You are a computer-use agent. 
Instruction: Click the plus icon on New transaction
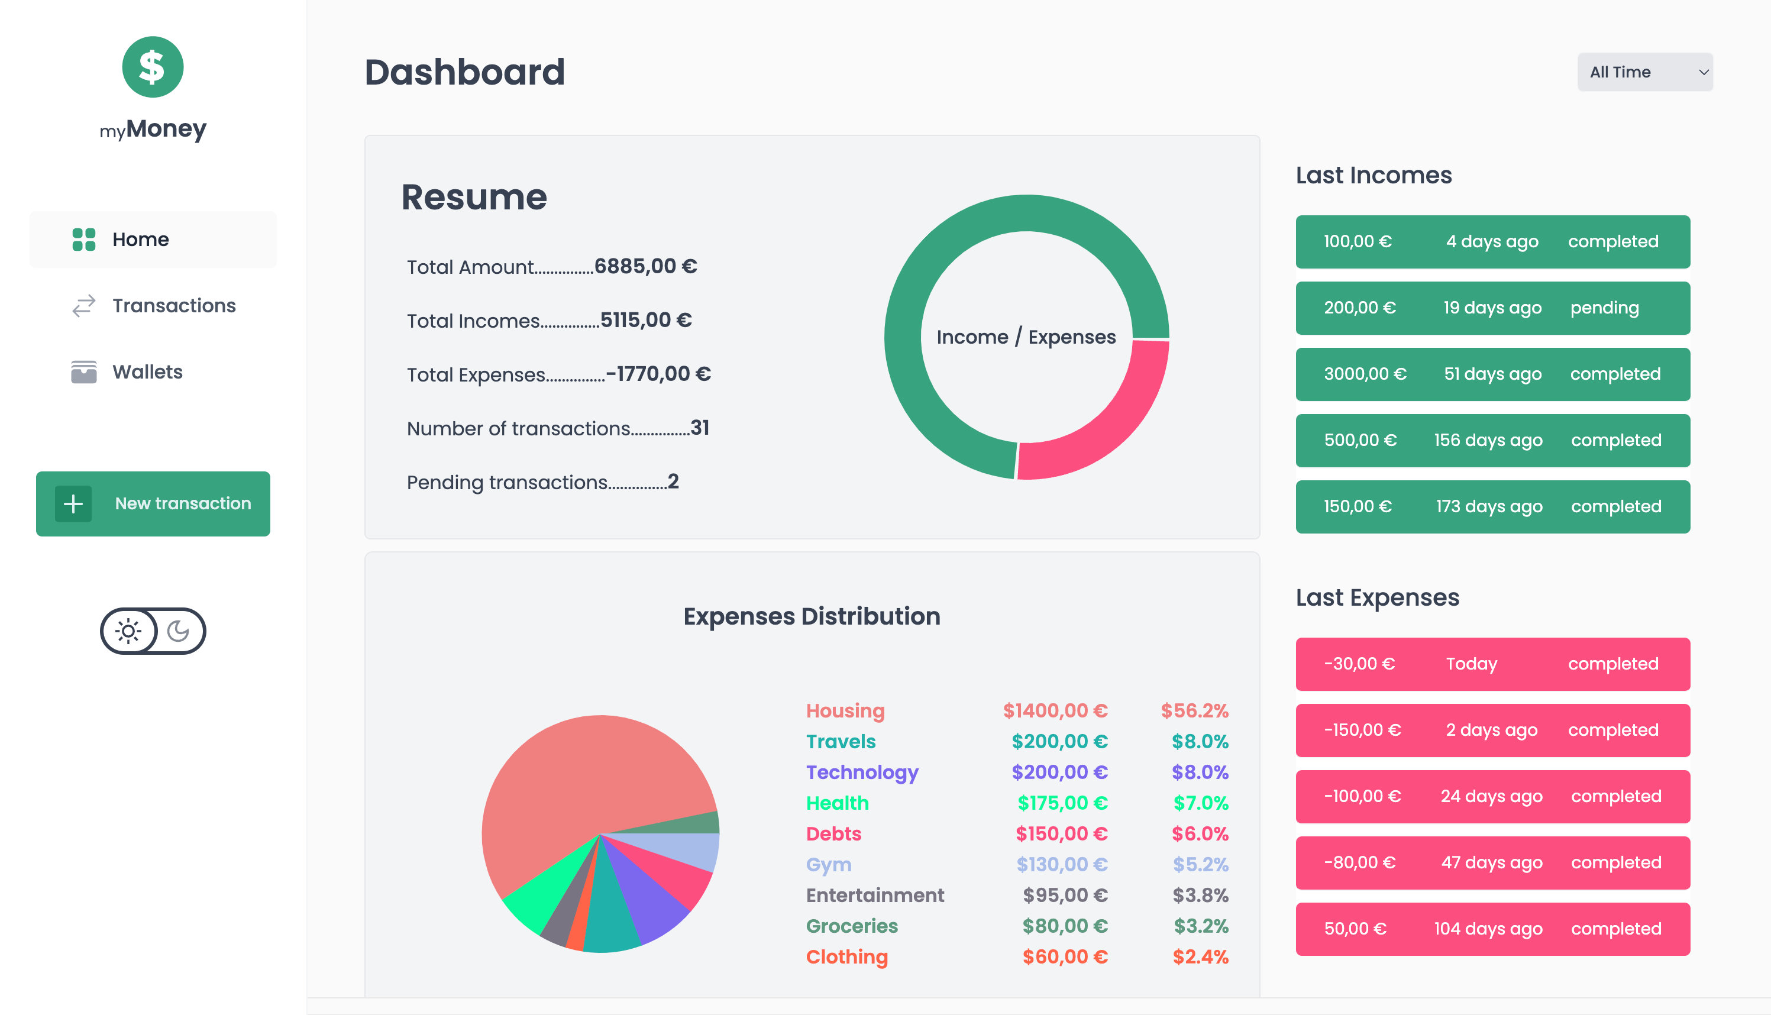pyautogui.click(x=73, y=504)
